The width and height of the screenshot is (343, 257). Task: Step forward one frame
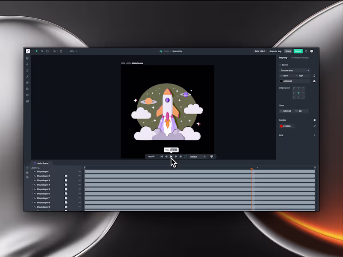[176, 156]
